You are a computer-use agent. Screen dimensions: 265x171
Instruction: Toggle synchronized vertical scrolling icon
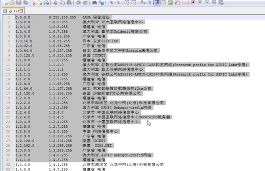click(x=127, y=2)
